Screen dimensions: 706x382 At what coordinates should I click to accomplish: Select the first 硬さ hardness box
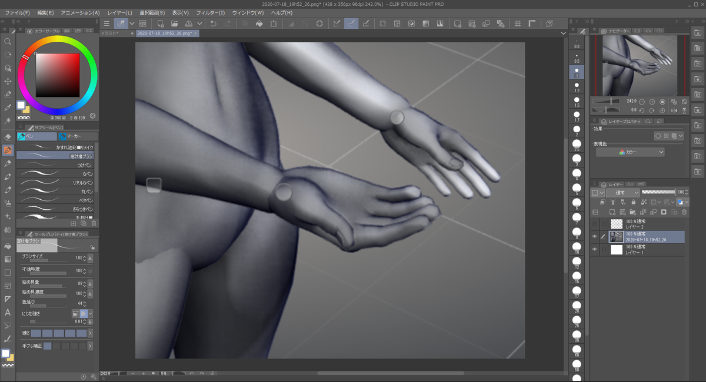click(36, 333)
